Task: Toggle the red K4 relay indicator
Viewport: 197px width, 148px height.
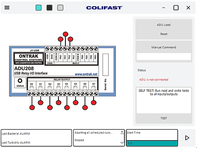Action: [67, 107]
